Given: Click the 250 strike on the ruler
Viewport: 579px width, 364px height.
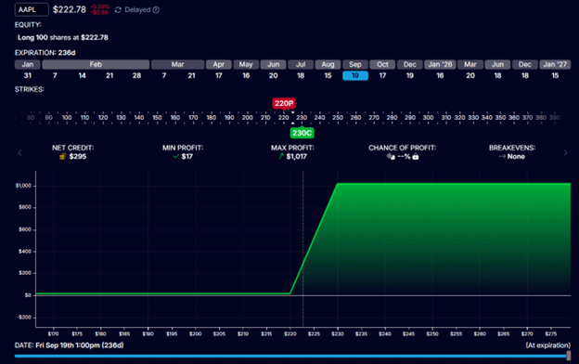Looking at the screenshot, I should point(338,118).
